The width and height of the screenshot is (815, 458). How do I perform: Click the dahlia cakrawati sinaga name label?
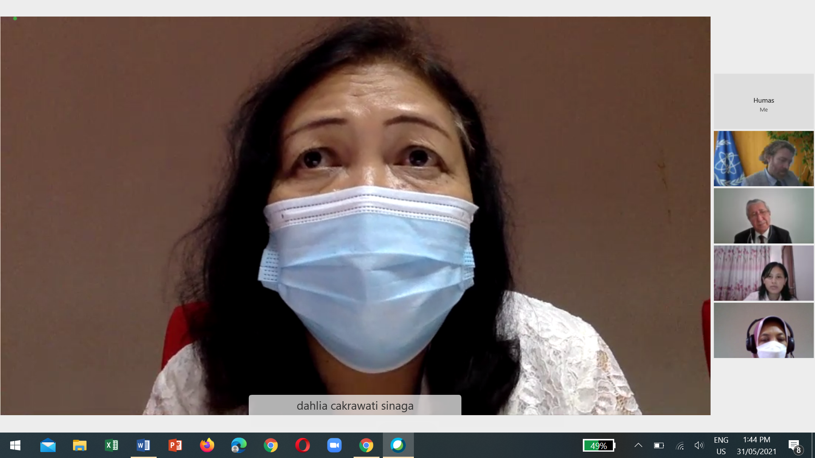tap(355, 405)
